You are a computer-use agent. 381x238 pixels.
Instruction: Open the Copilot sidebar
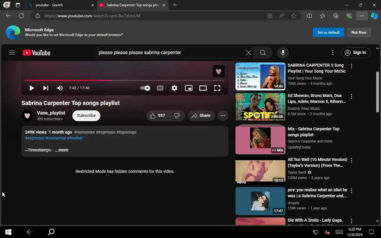(374, 16)
